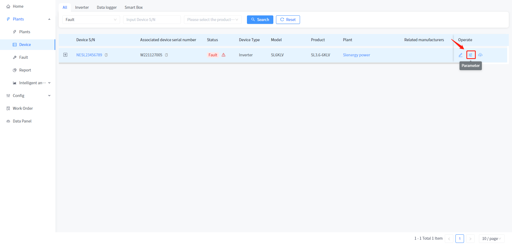The height and width of the screenshot is (245, 512).
Task: Change the 10 / page size selector
Action: point(491,239)
